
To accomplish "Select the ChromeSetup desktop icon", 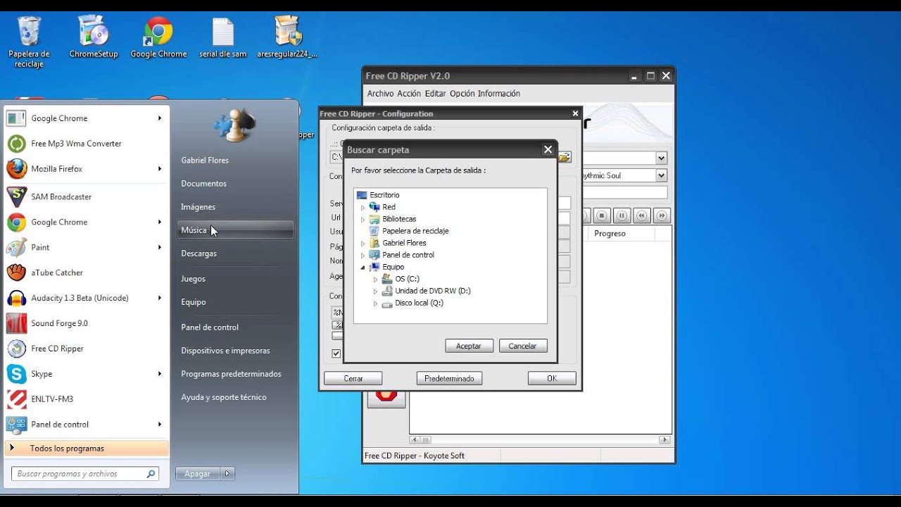I will coord(94,38).
